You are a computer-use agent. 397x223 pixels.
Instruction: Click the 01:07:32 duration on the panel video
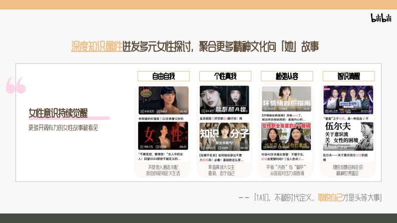[x=365, y=111]
